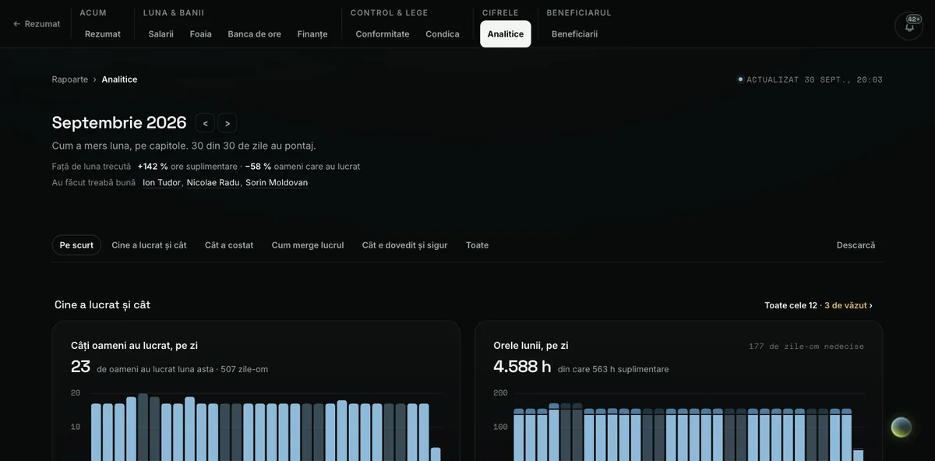Open notifications bell with 42+ badge
Screen dimensions: 935x461
(x=909, y=26)
